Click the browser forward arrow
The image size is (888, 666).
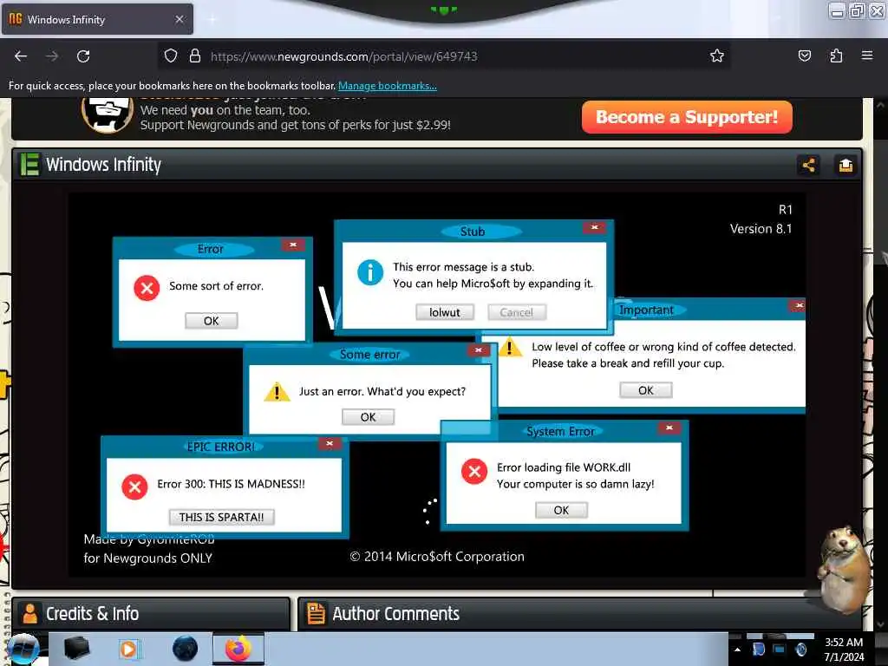click(x=52, y=56)
